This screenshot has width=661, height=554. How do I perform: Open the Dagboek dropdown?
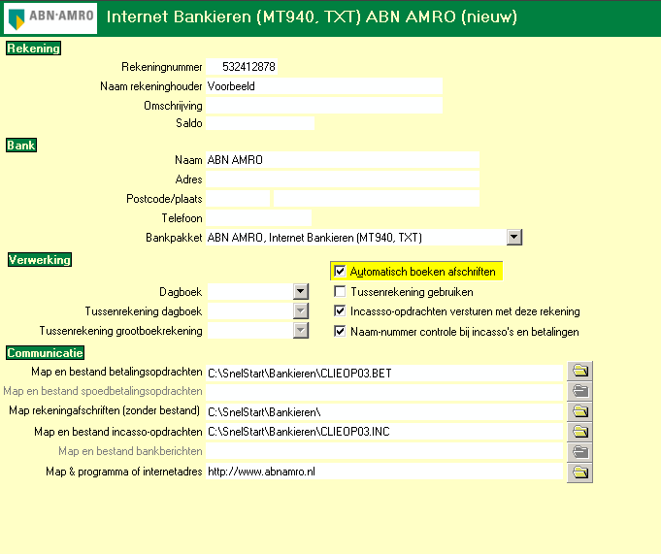click(301, 291)
